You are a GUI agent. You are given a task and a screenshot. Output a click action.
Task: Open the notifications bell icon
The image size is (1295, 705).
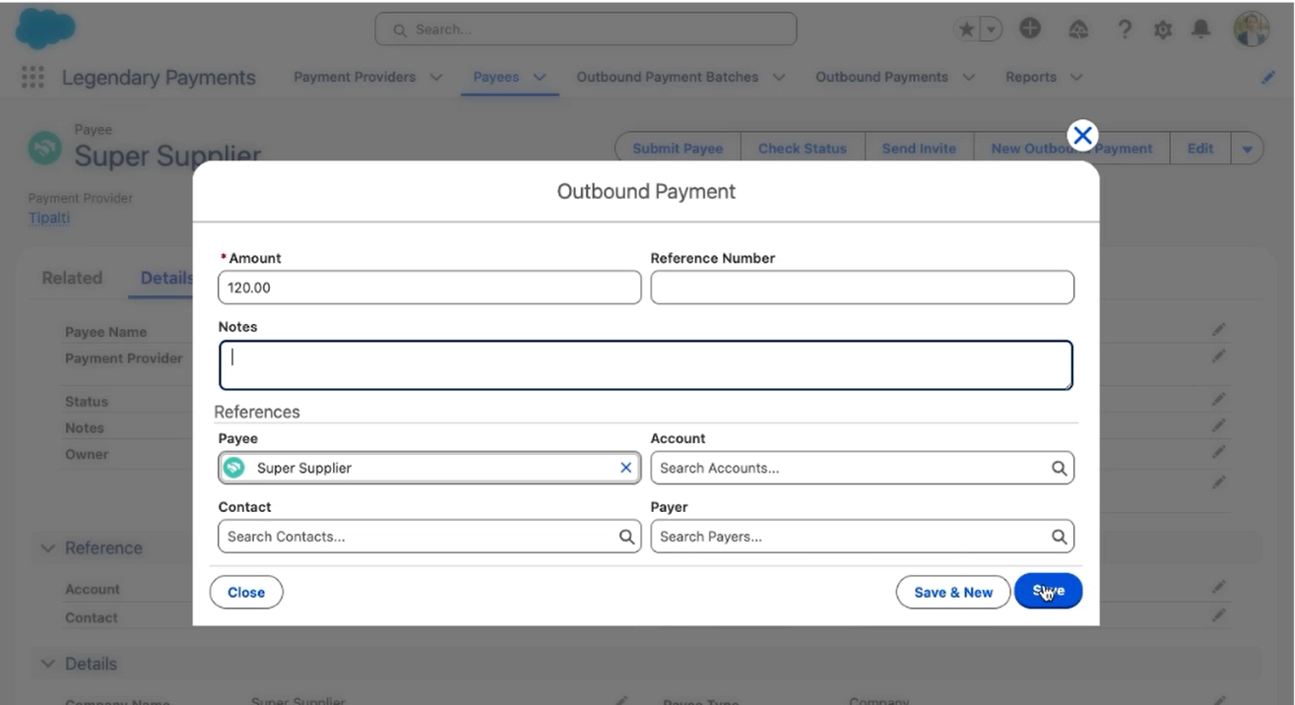pos(1200,30)
